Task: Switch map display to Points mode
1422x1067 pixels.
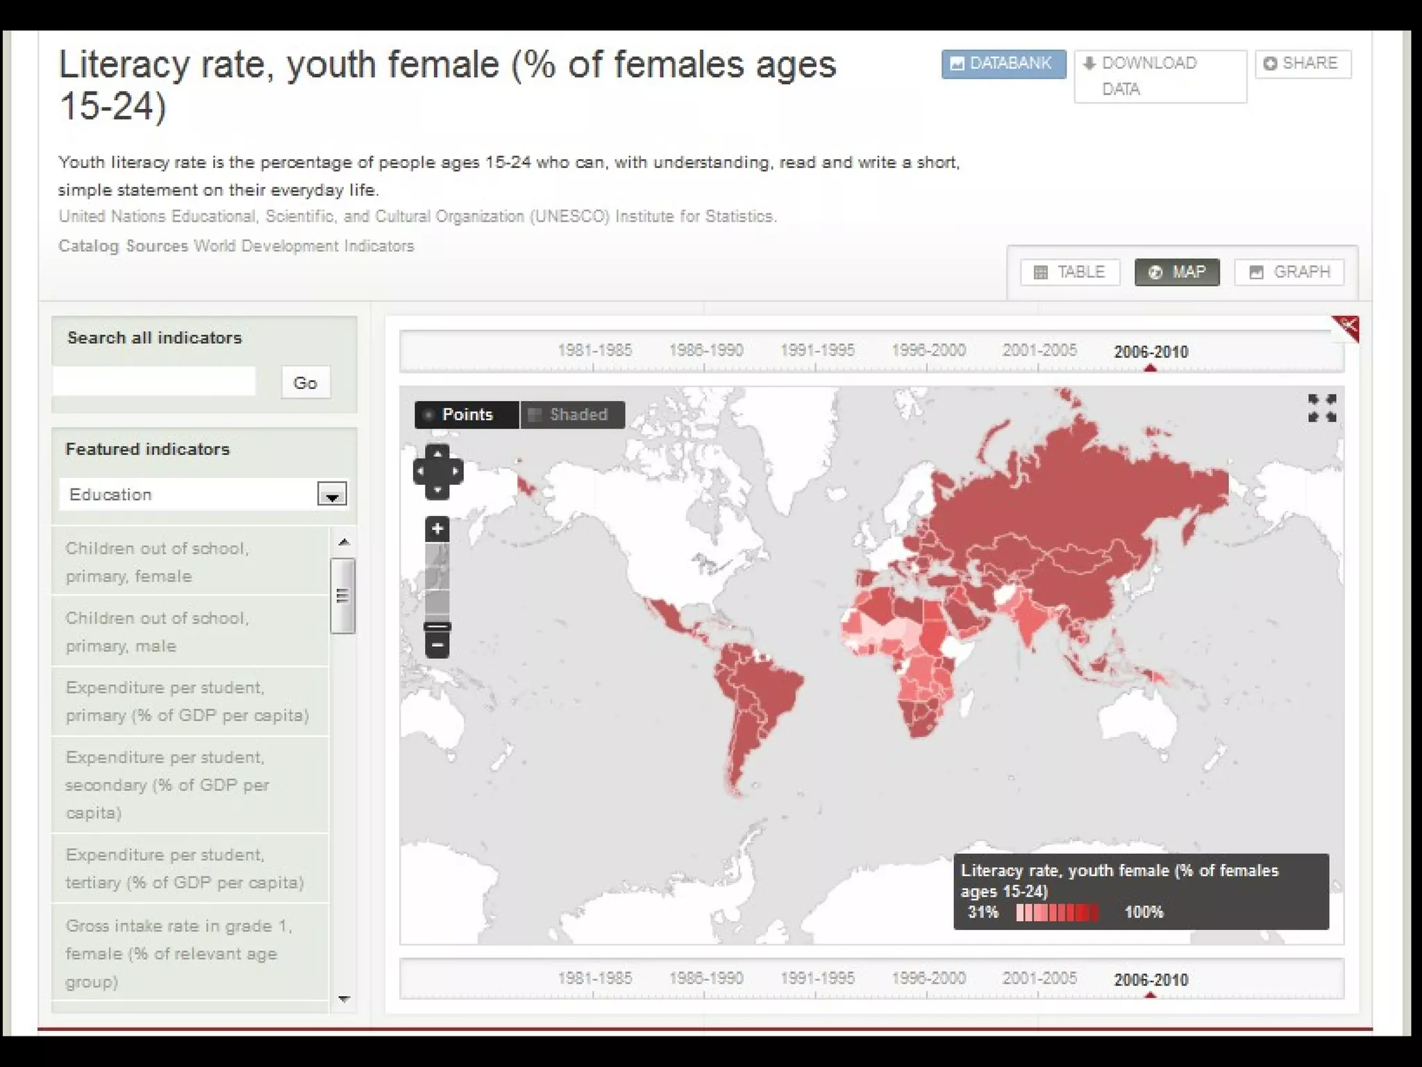Action: 467,415
